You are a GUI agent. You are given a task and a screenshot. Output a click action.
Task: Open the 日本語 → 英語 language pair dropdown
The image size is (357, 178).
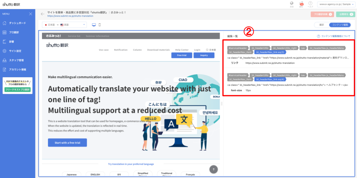click(64, 25)
